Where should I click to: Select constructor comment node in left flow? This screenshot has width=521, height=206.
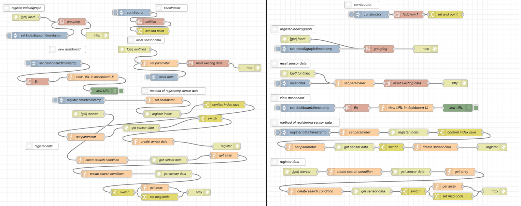click(x=171, y=8)
